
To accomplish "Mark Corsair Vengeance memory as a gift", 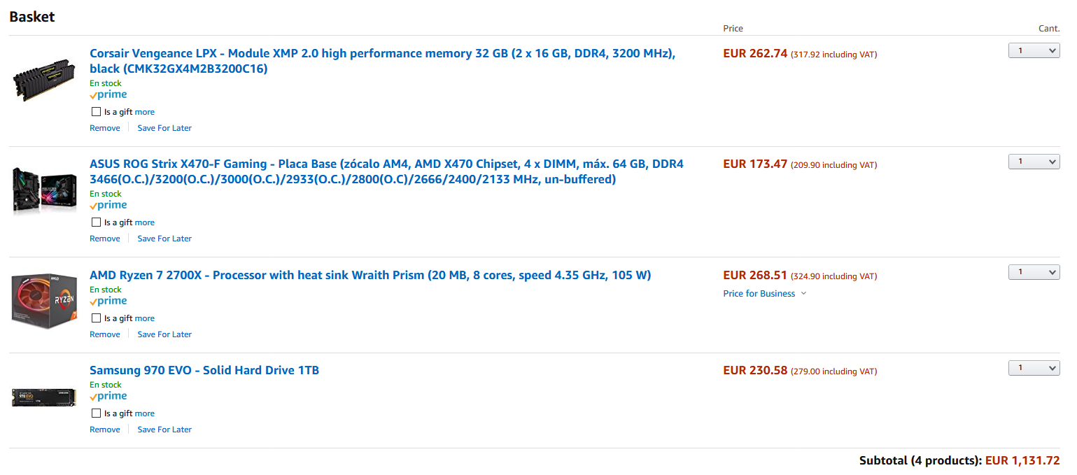I will click(x=96, y=112).
